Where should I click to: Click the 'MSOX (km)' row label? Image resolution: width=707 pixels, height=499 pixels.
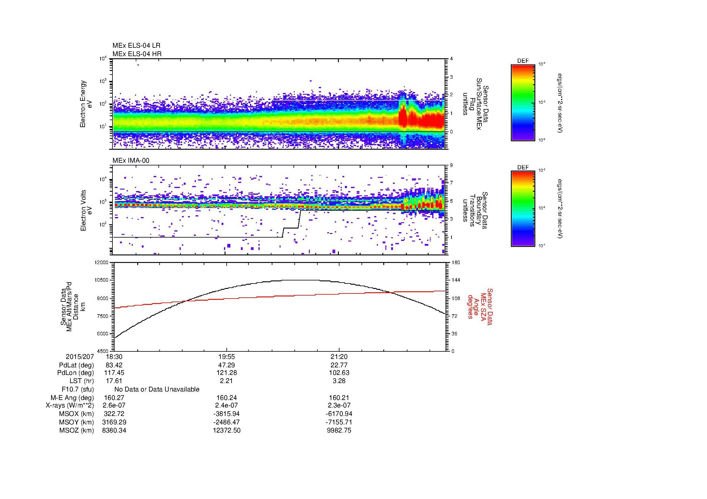(x=76, y=414)
